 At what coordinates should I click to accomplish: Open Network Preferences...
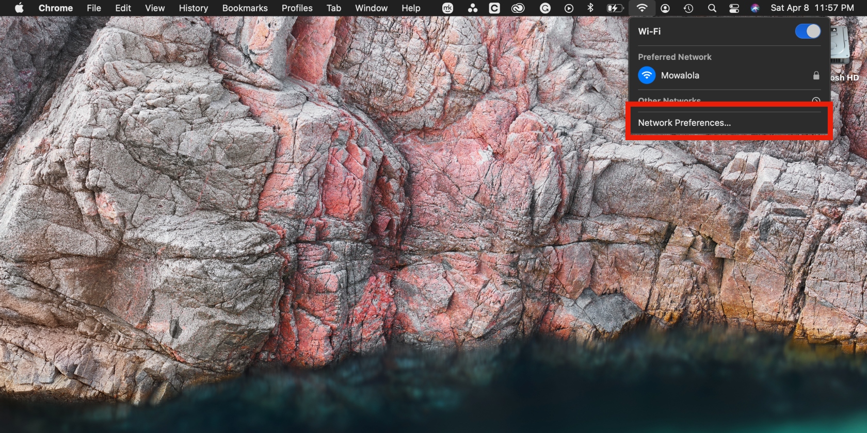pyautogui.click(x=729, y=123)
